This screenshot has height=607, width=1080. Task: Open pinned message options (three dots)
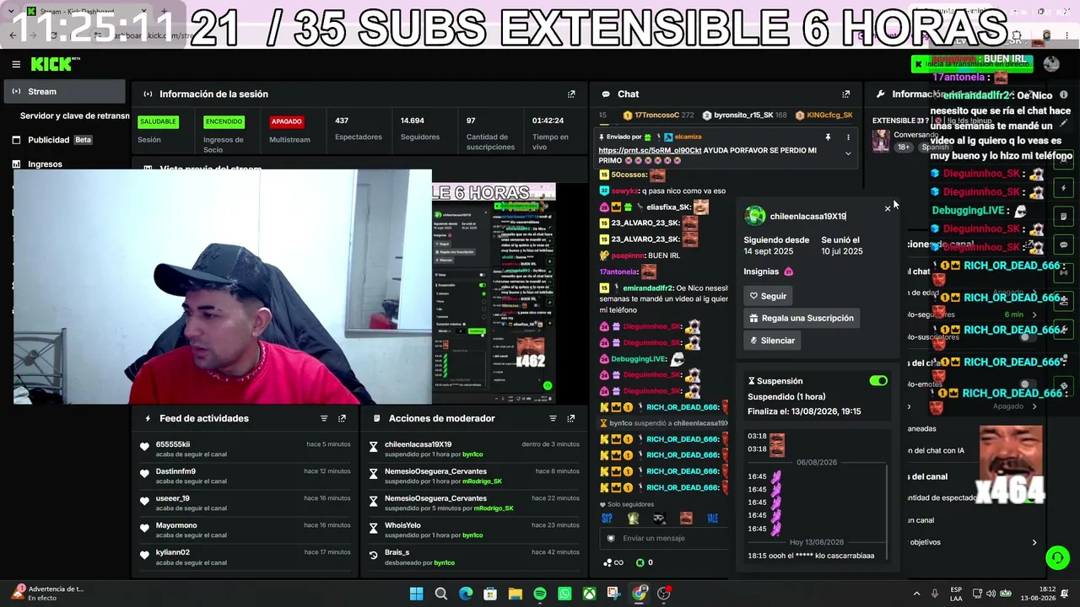pyautogui.click(x=848, y=137)
